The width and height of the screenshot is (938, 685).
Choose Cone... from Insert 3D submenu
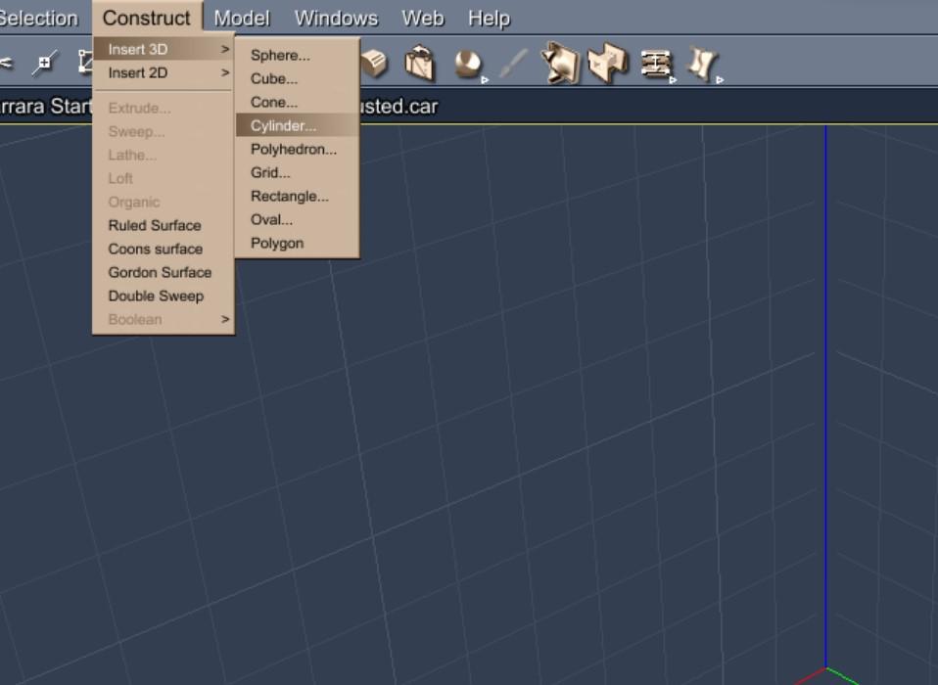click(298, 102)
